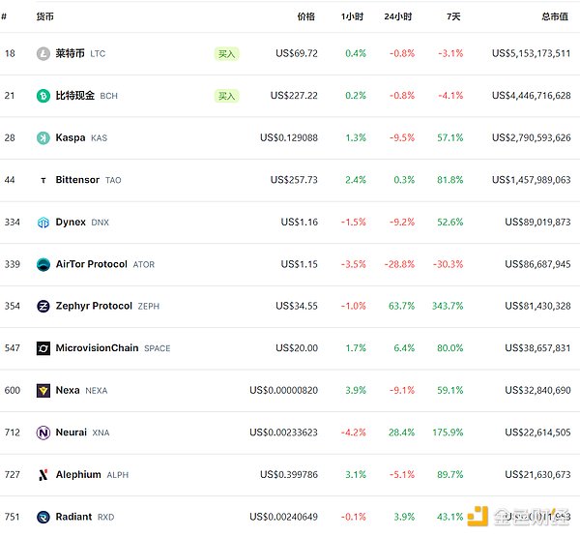This screenshot has width=580, height=537.
Task: Click the Zephyr Protocol icon
Action: [x=43, y=307]
